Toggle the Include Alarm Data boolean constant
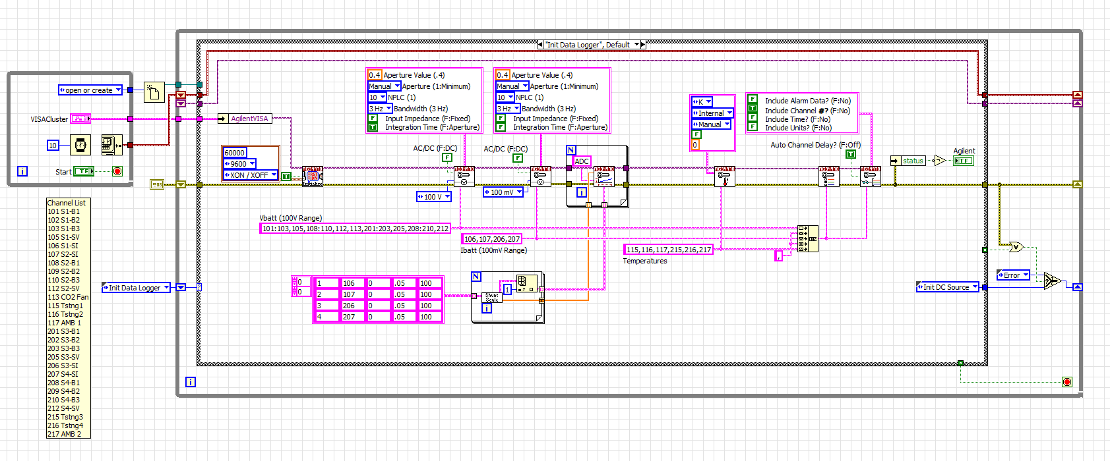 tap(753, 99)
